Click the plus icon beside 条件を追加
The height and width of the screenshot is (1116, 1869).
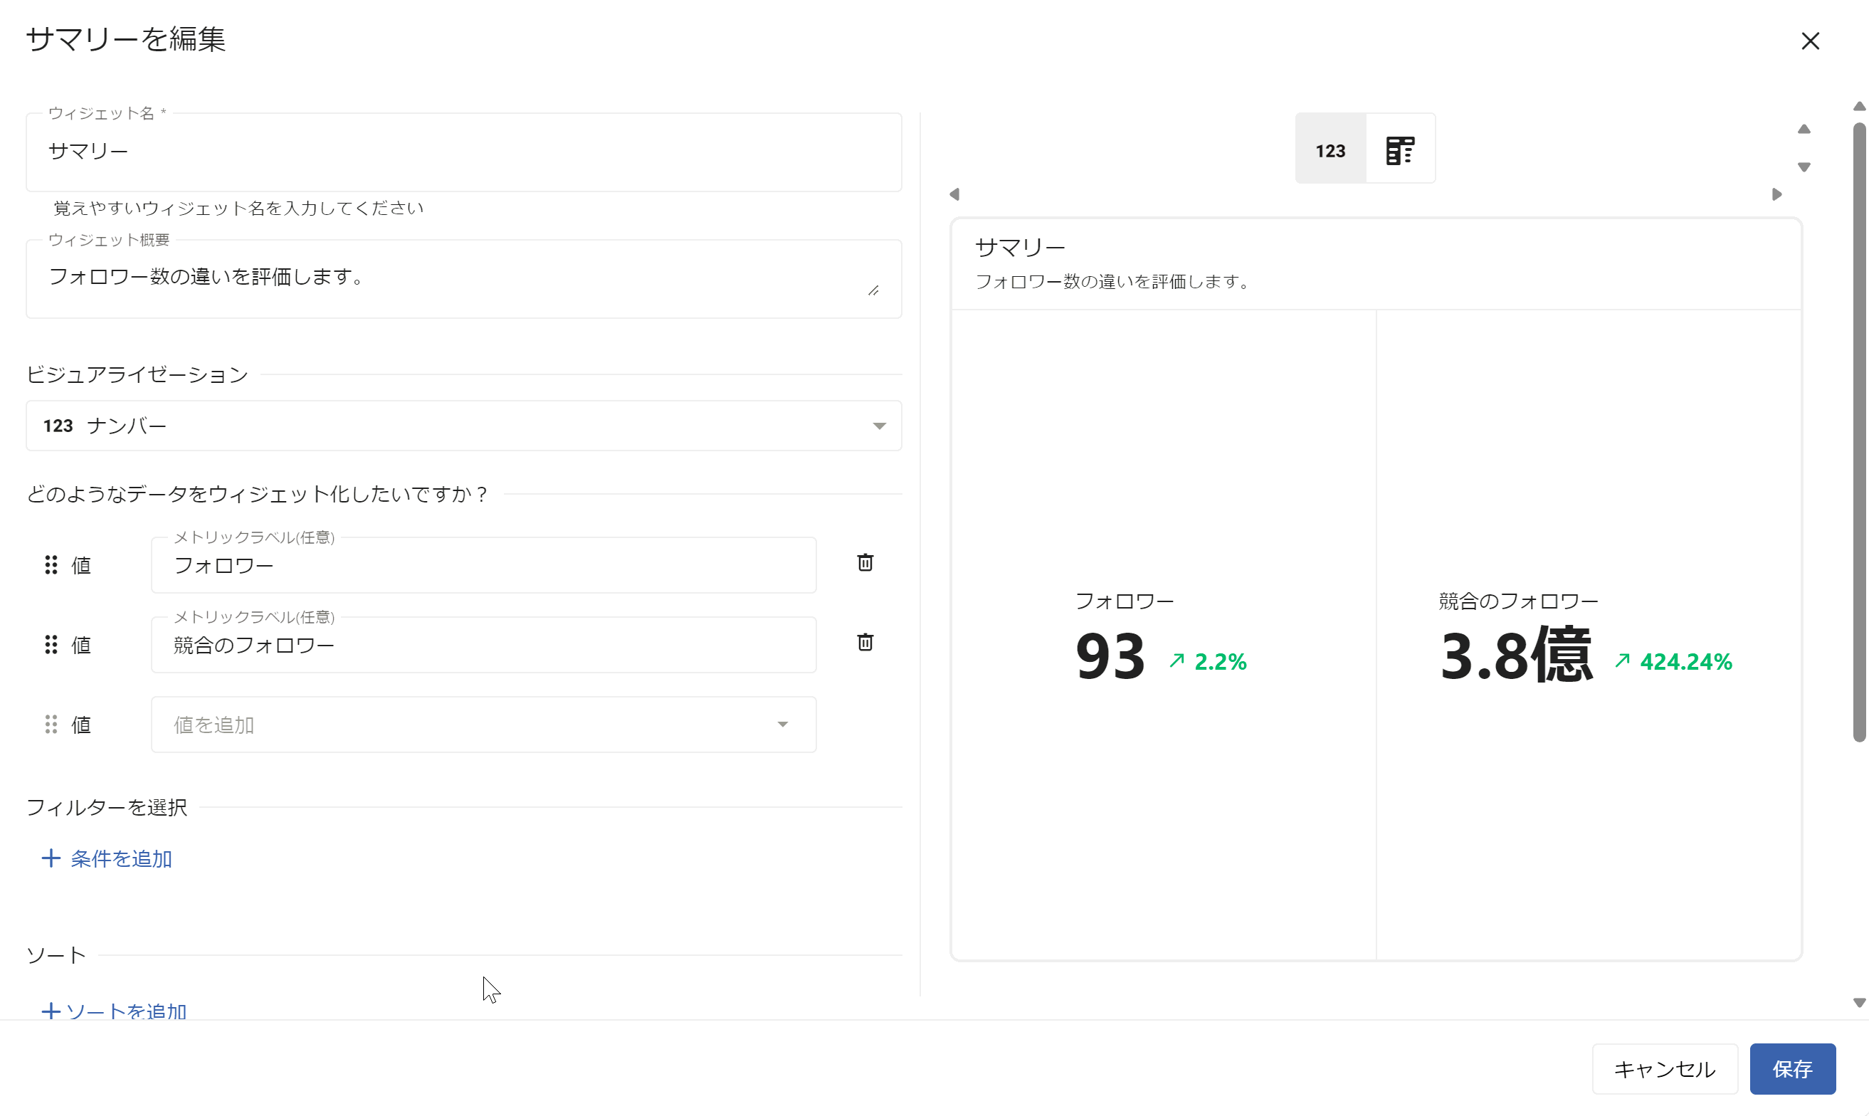pyautogui.click(x=51, y=858)
